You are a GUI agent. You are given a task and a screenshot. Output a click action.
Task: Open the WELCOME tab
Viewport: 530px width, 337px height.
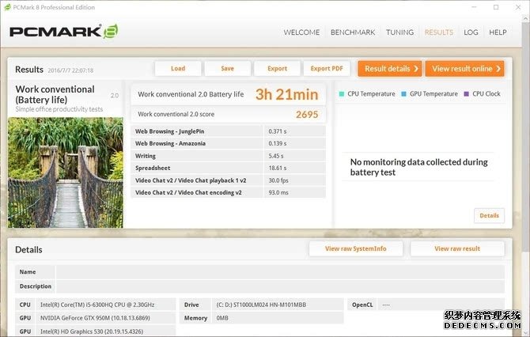[x=301, y=32]
